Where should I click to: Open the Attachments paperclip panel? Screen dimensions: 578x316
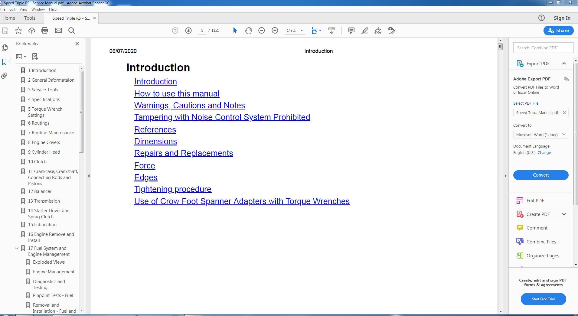coord(5,76)
